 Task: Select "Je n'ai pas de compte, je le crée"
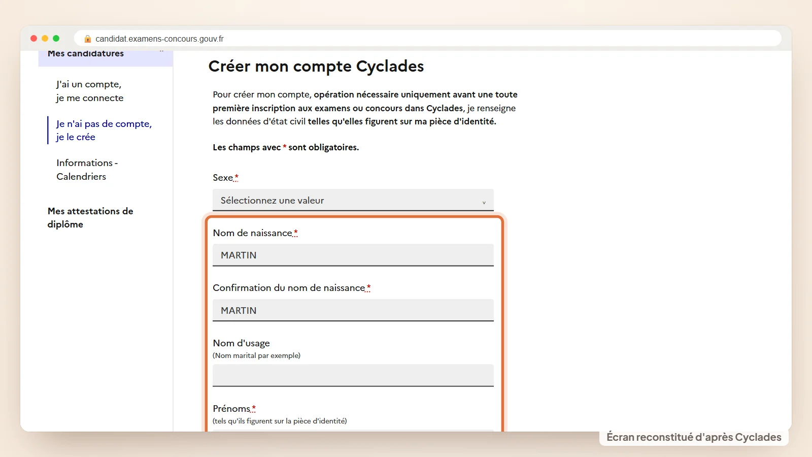[x=104, y=130]
